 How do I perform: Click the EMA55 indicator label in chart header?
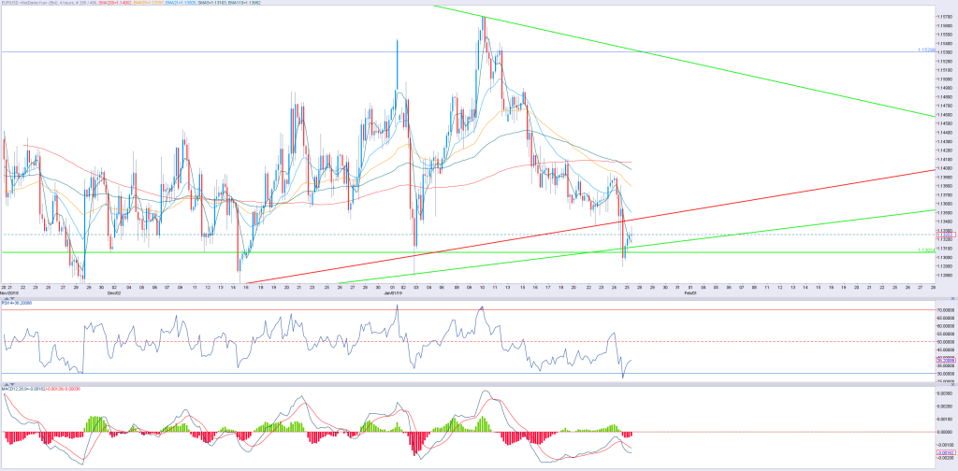[x=148, y=3]
